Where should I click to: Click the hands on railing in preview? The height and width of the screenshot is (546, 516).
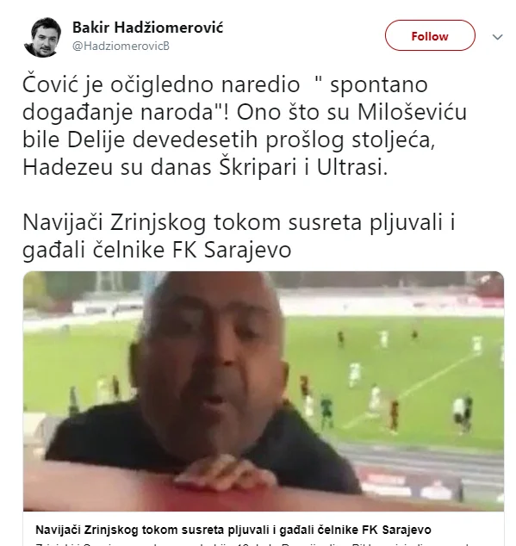coord(227,475)
